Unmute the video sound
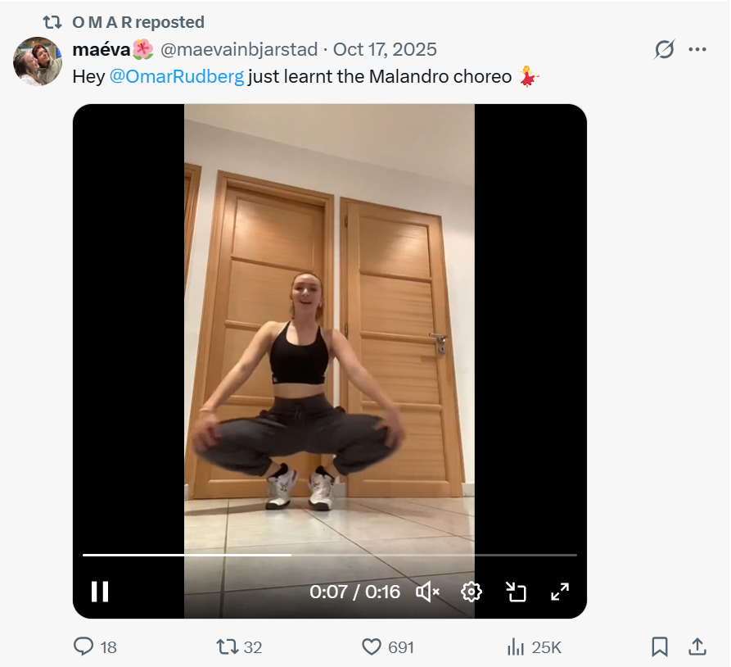The image size is (731, 667). click(427, 592)
